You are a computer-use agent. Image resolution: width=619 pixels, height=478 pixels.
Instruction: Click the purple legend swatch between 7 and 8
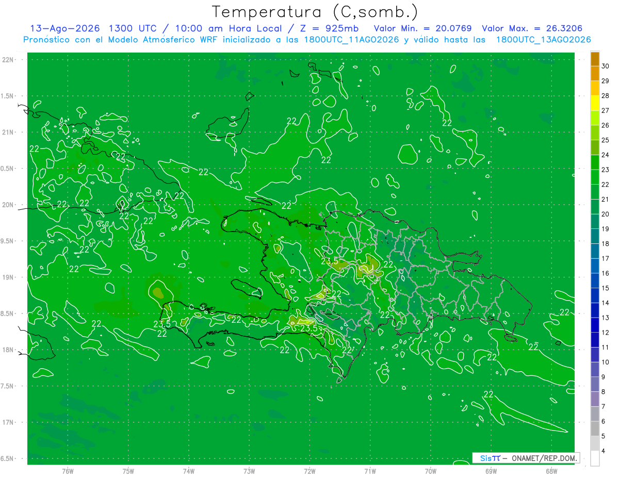click(595, 399)
